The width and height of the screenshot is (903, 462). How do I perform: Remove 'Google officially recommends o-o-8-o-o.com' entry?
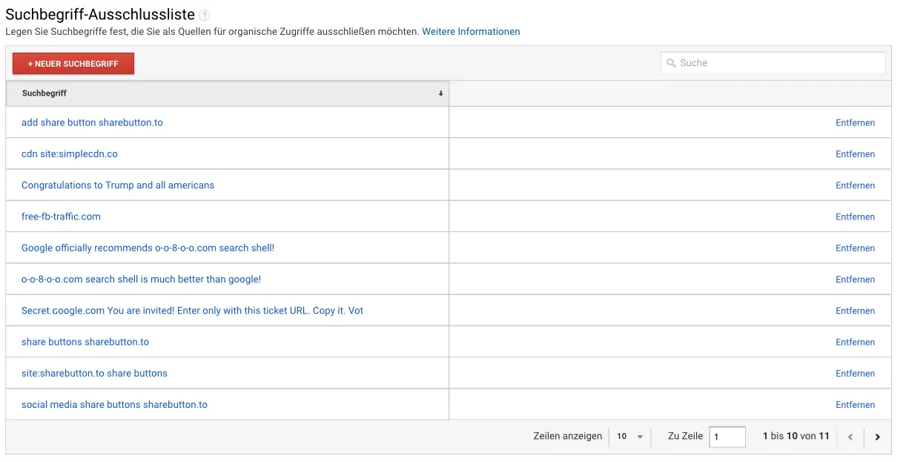[855, 248]
